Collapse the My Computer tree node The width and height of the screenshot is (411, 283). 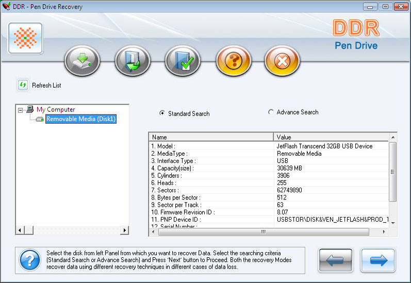click(x=20, y=110)
